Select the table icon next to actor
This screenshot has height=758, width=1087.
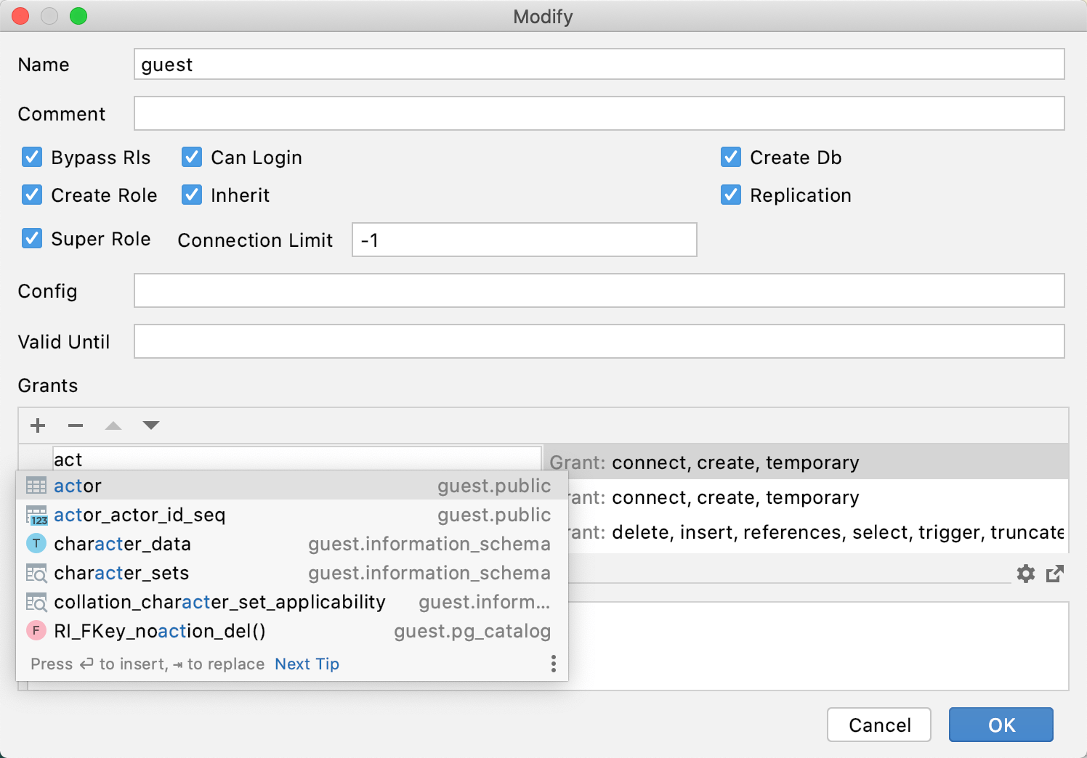tap(36, 485)
